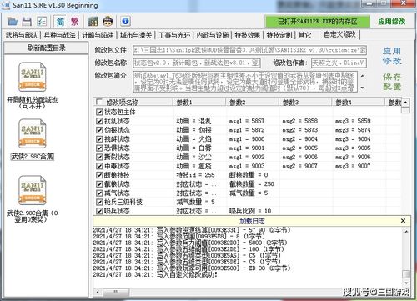417x301 pixels.
Task: Click the green 保存配置 button
Action: coord(392,82)
